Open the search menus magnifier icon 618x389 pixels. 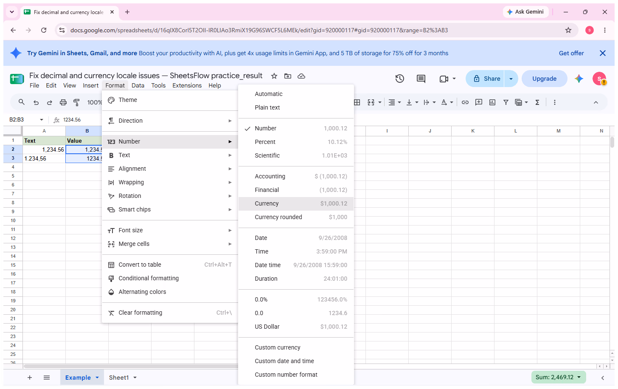pyautogui.click(x=22, y=102)
